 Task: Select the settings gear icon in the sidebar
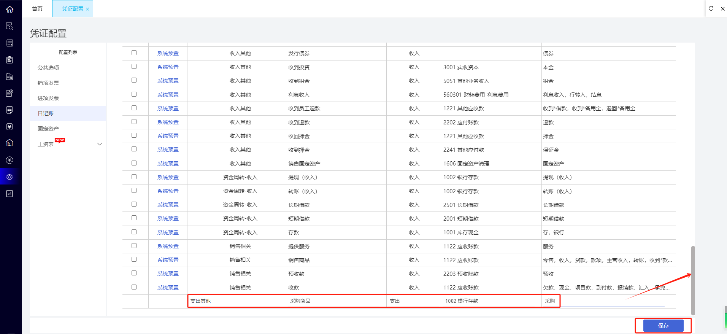10,177
